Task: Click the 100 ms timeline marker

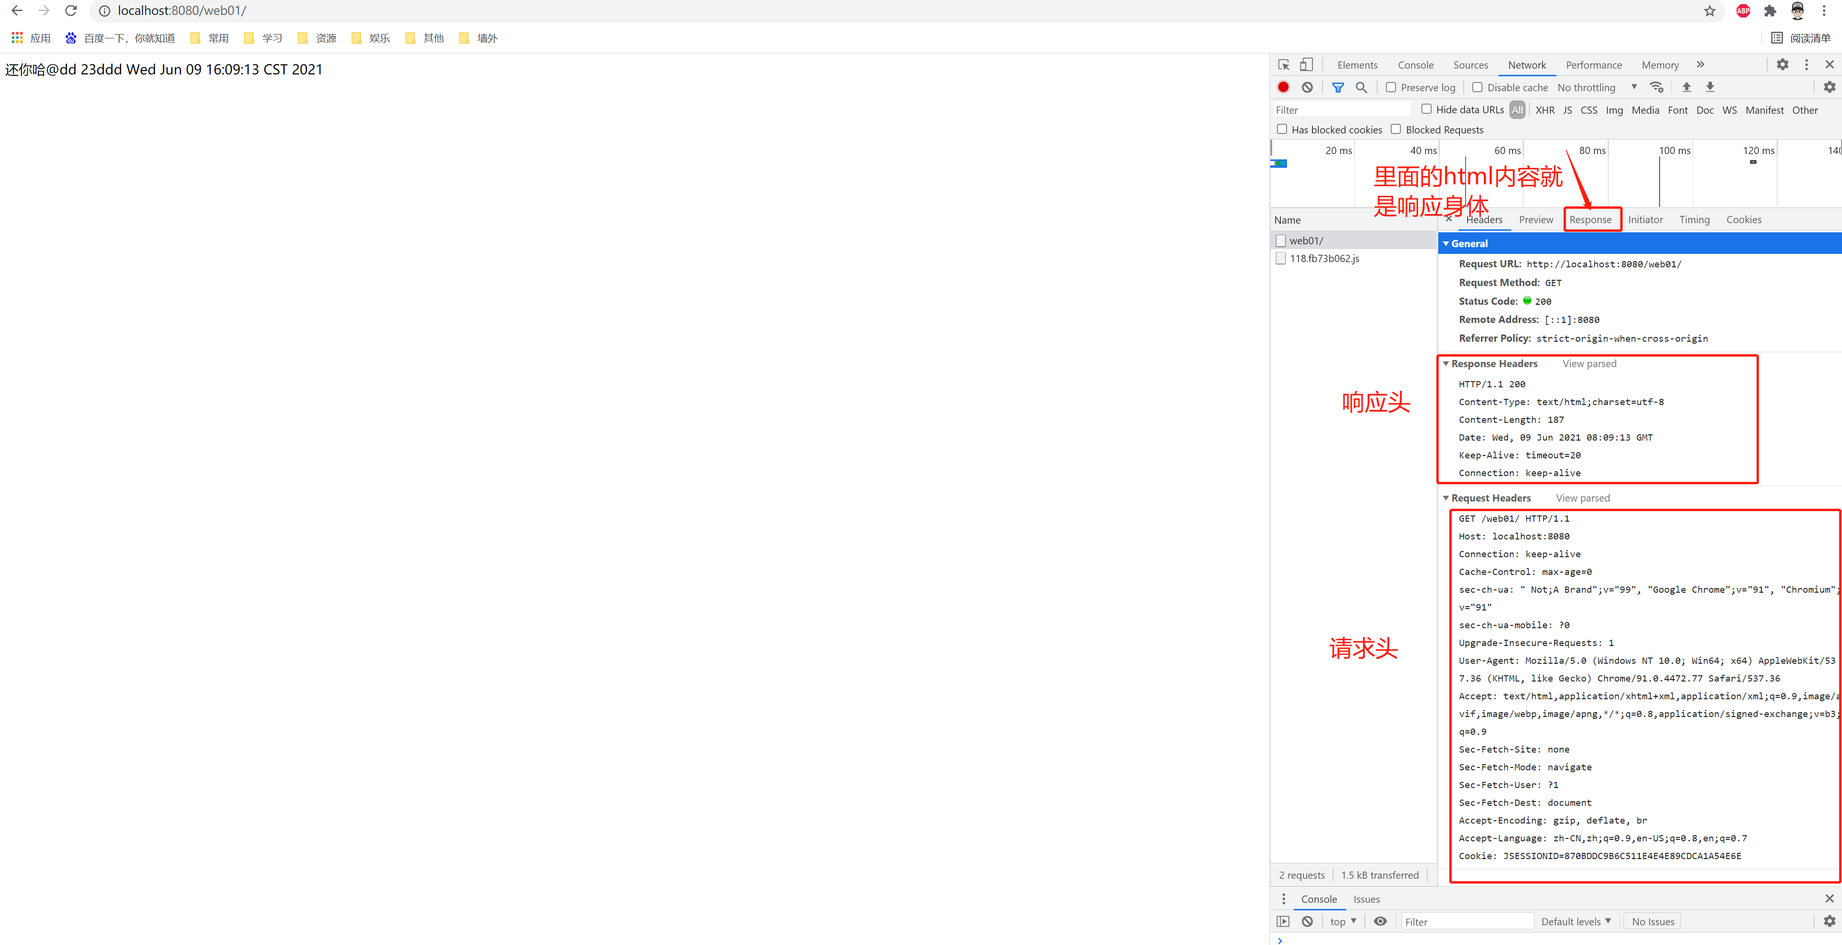Action: [1674, 151]
